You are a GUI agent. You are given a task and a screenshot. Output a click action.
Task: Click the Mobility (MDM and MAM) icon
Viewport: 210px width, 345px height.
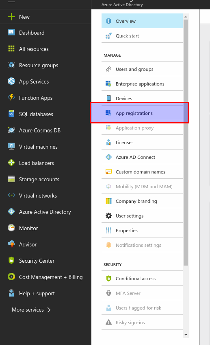pyautogui.click(x=108, y=187)
